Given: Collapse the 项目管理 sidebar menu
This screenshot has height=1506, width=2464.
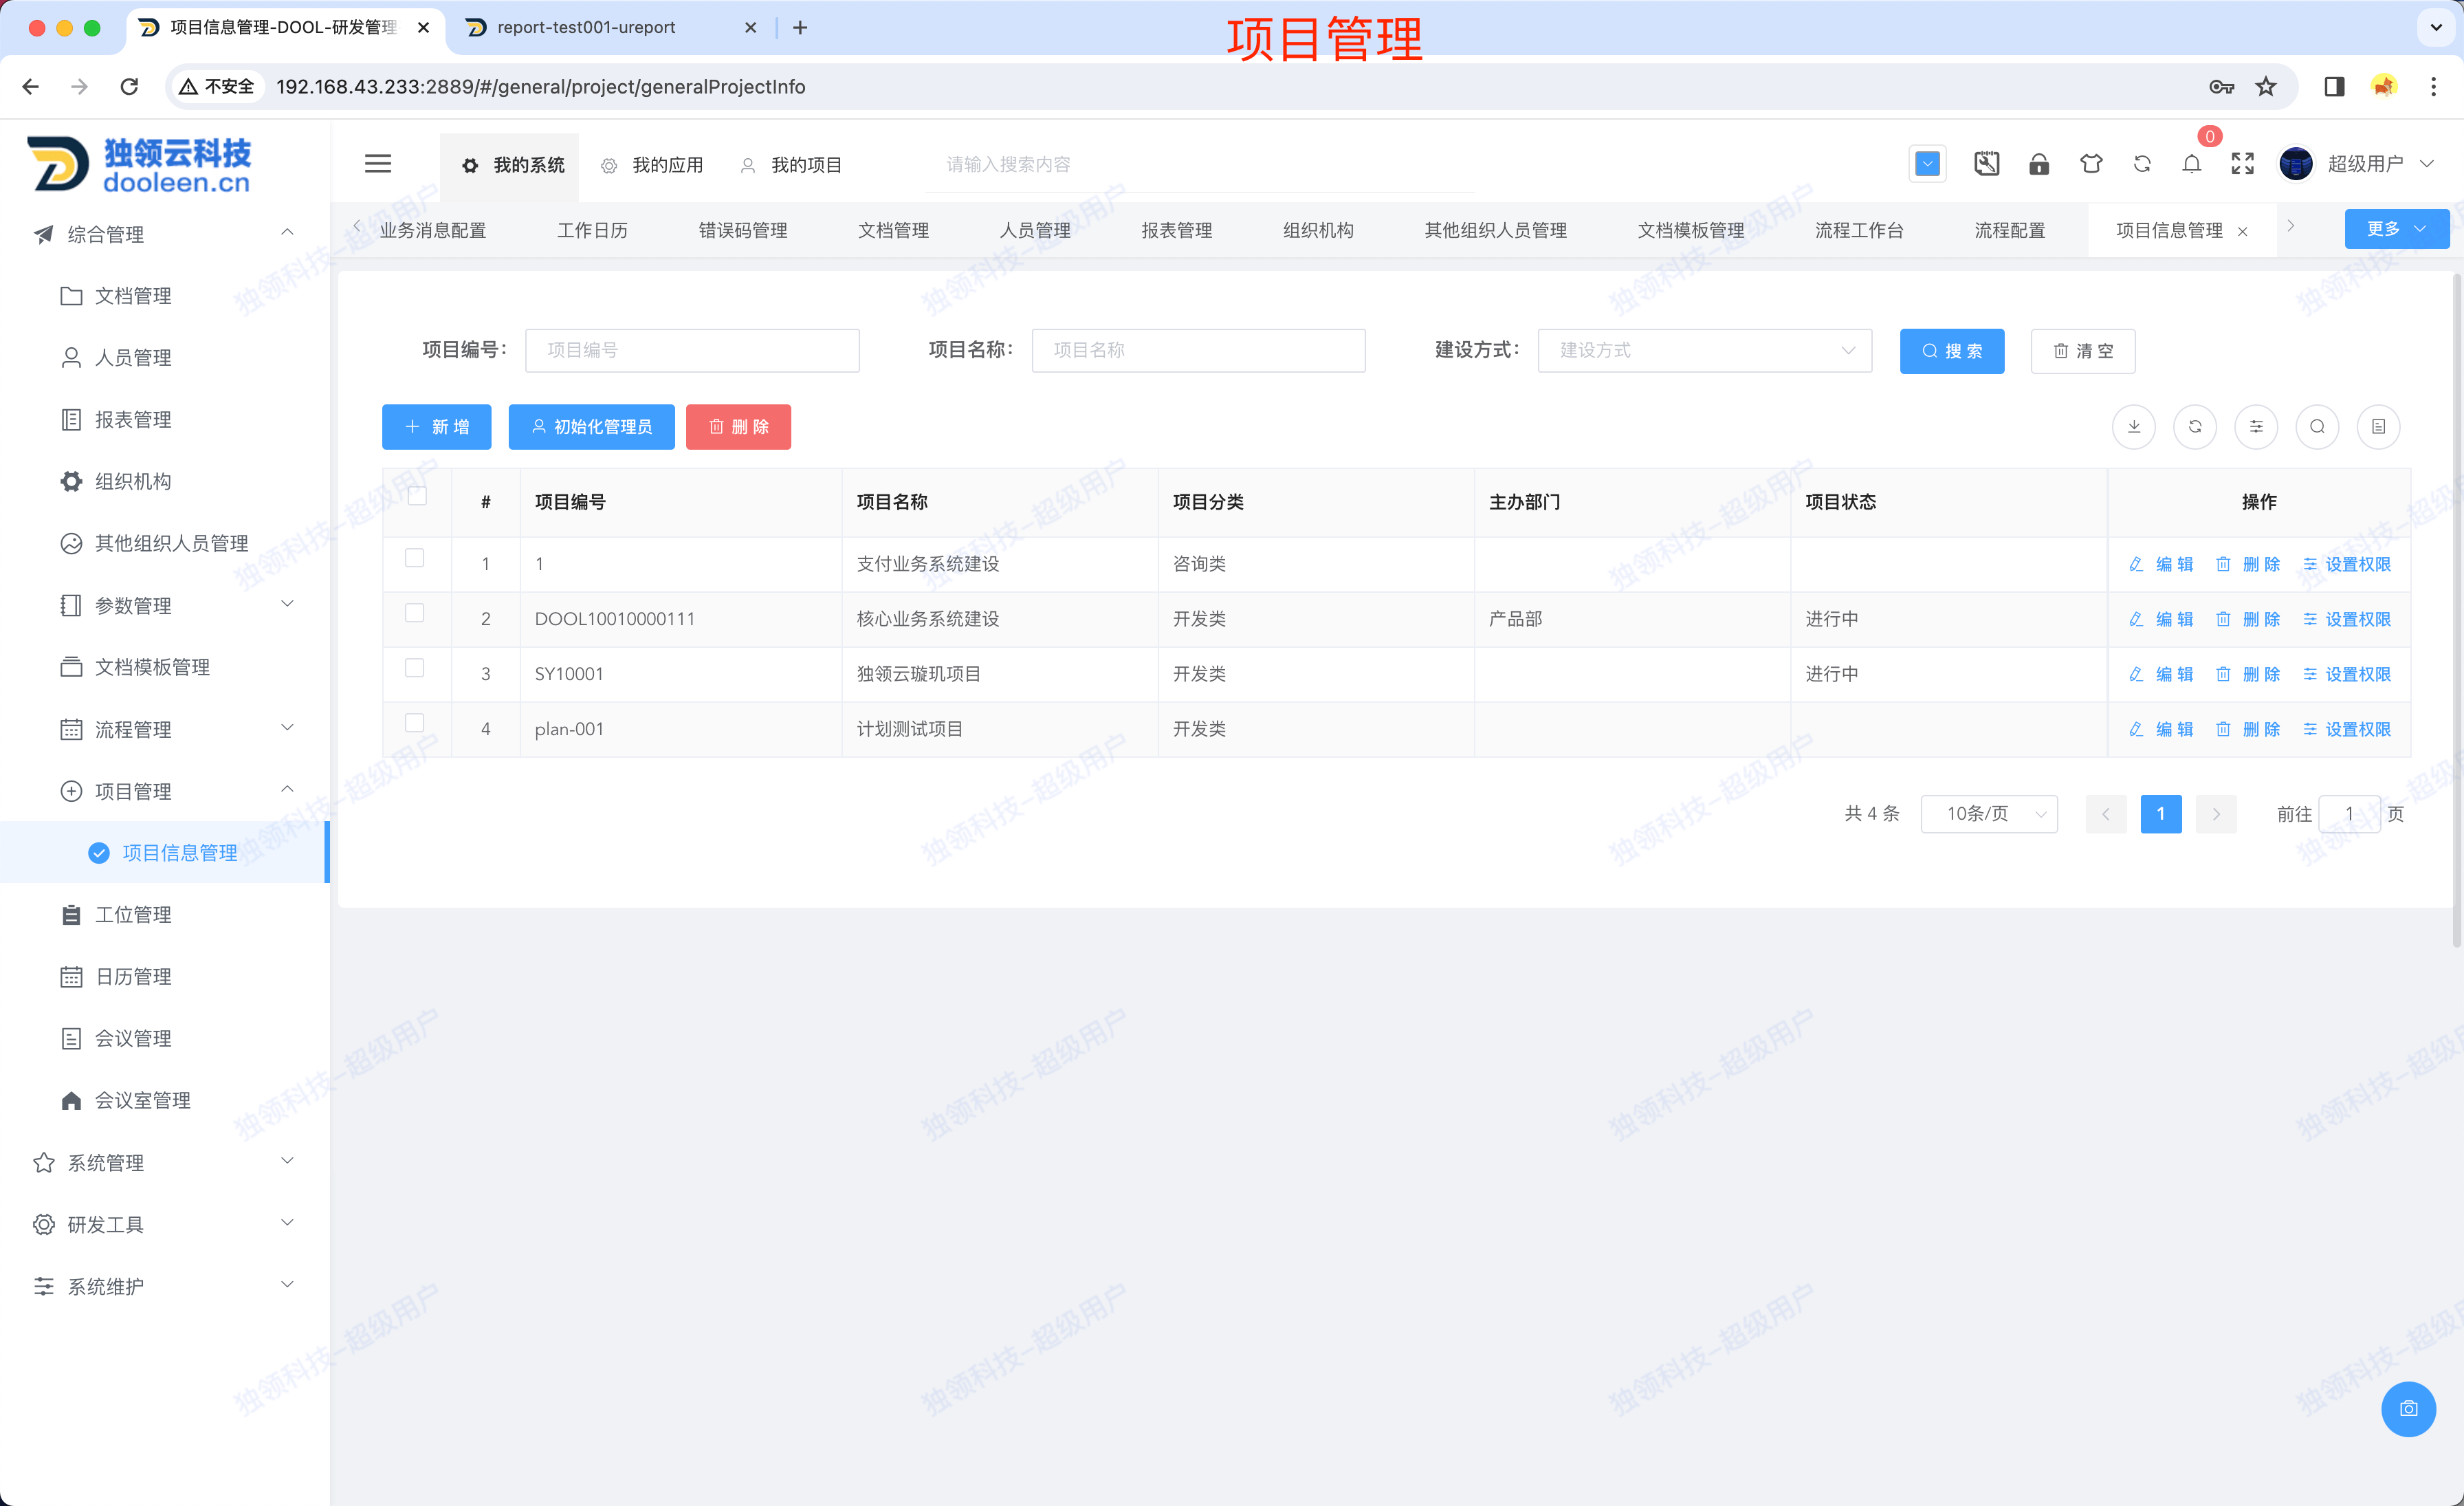Looking at the screenshot, I should coord(165,791).
